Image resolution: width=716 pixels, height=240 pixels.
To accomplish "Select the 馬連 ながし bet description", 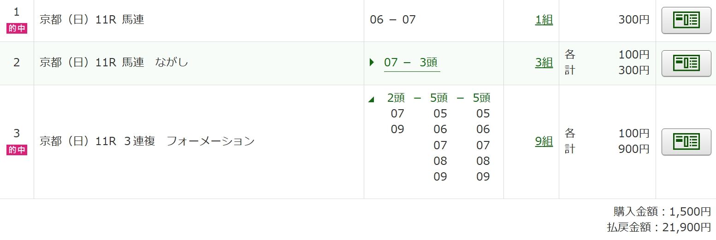I will point(114,63).
